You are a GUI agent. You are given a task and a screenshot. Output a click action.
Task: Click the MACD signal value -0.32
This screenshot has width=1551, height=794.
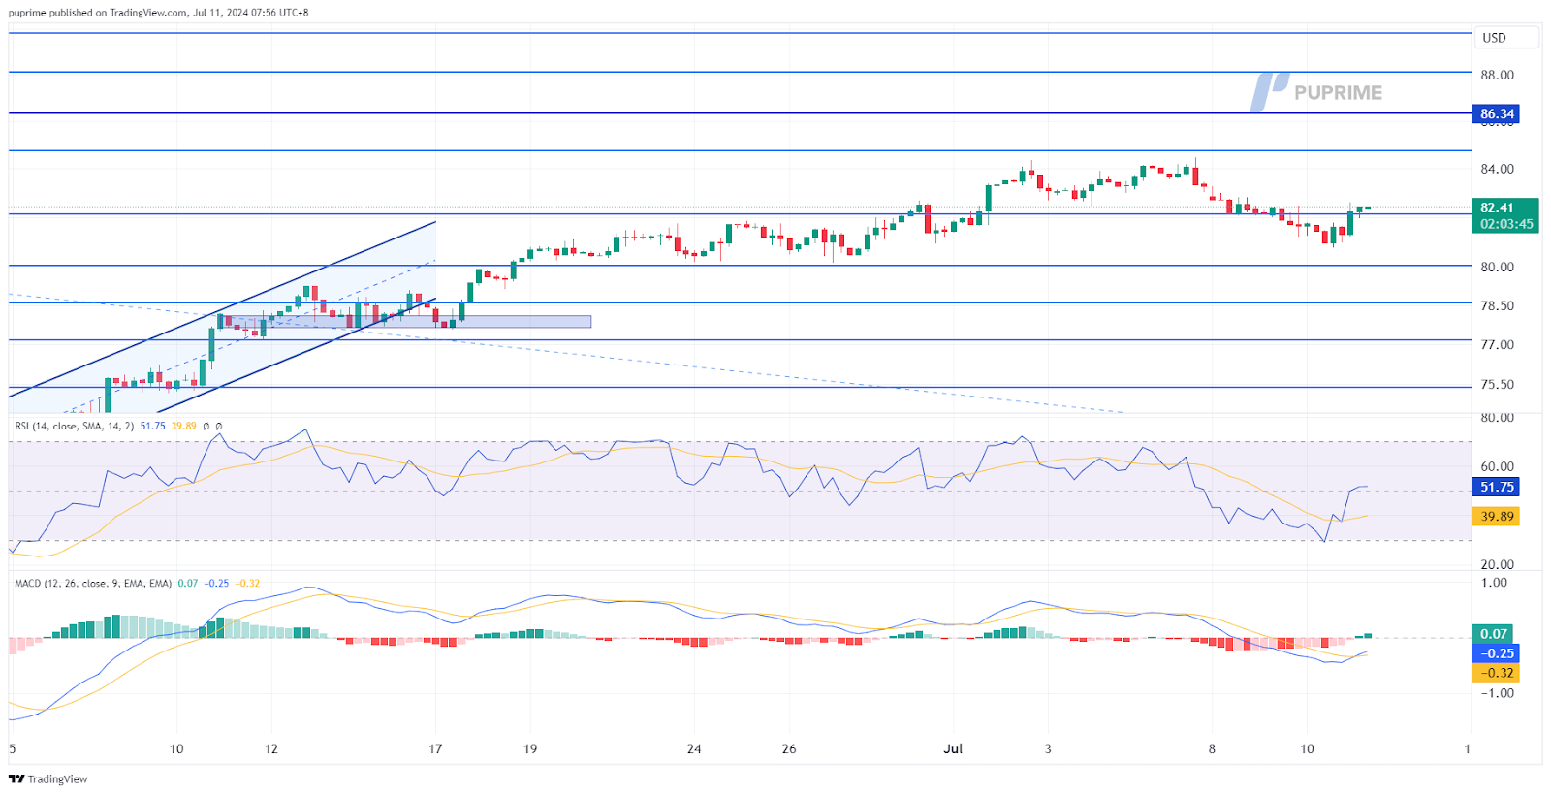[1496, 673]
